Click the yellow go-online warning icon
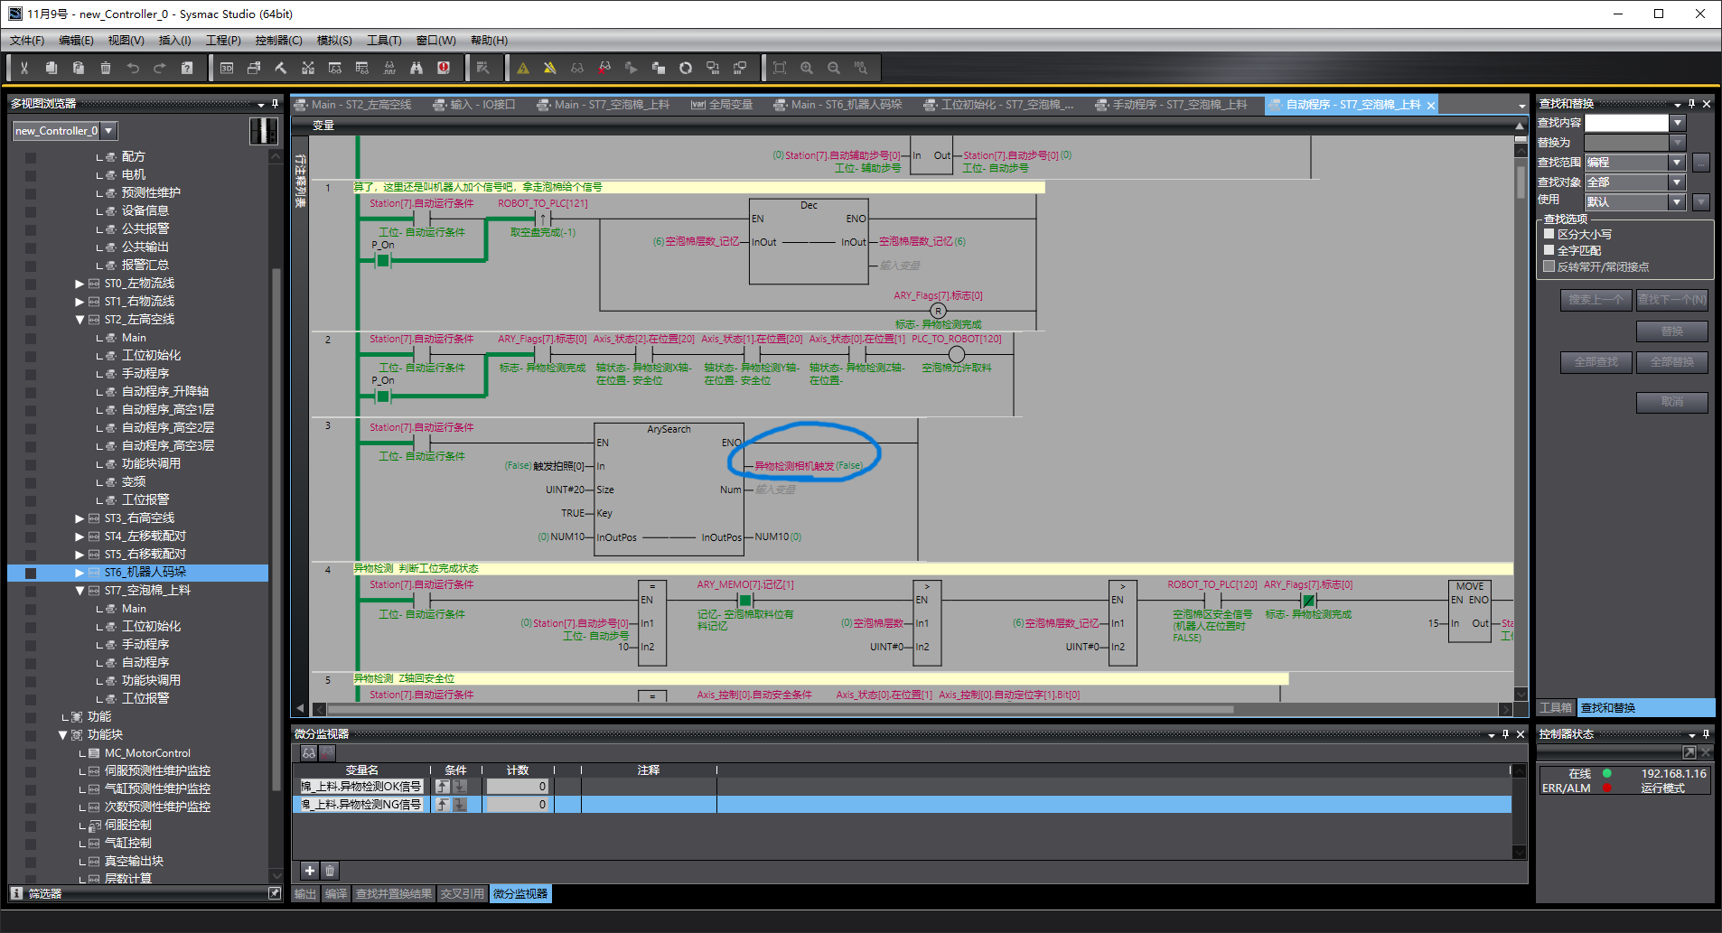This screenshot has height=933, width=1722. tap(523, 68)
